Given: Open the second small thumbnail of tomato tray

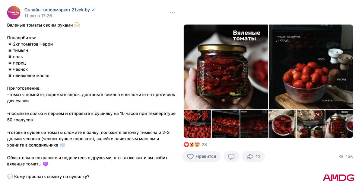Looking at the screenshot, I should coord(226,124).
